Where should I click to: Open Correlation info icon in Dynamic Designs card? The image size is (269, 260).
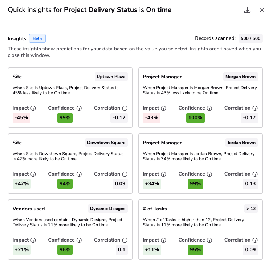click(125, 240)
